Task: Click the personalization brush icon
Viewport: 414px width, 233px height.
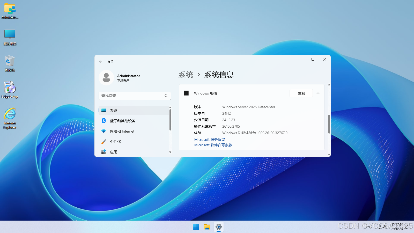Action: 104,142
